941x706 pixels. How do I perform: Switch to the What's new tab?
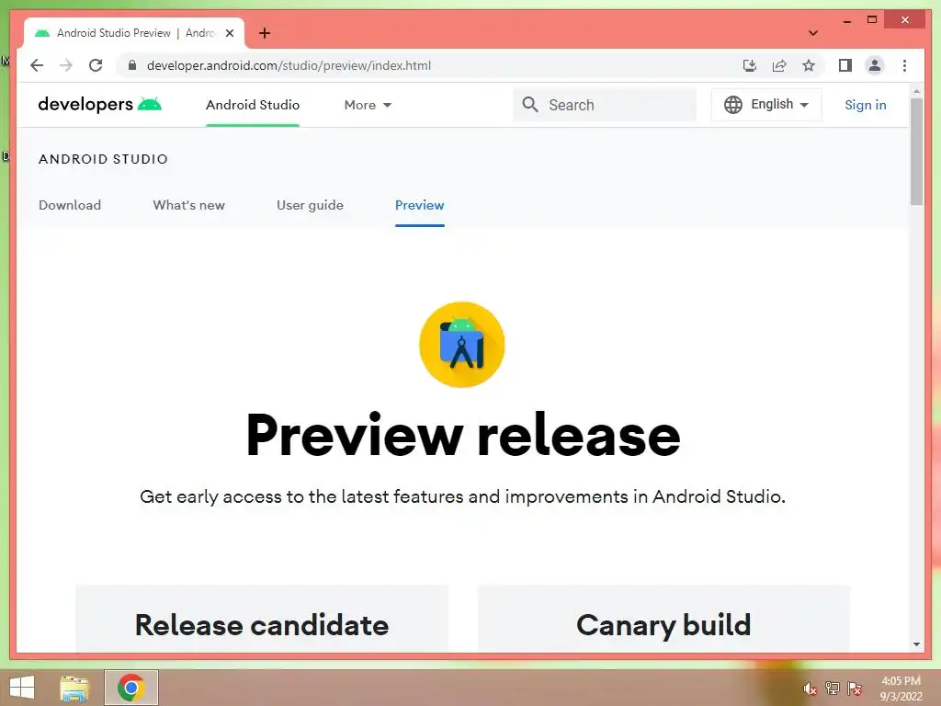tap(189, 205)
